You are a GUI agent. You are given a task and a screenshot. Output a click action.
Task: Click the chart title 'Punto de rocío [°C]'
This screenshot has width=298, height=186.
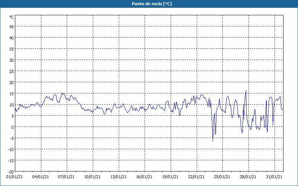152,4
